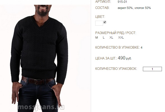The width and height of the screenshot is (165, 112).
Task: Focus the КОЛИЧЕСТВО УПАКОВОК input field
Action: 152,69
